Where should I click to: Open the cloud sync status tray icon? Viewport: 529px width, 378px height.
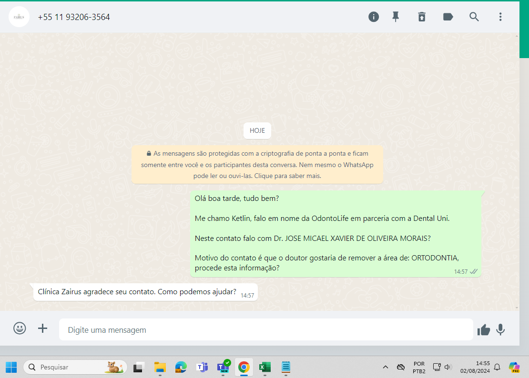pyautogui.click(x=401, y=367)
